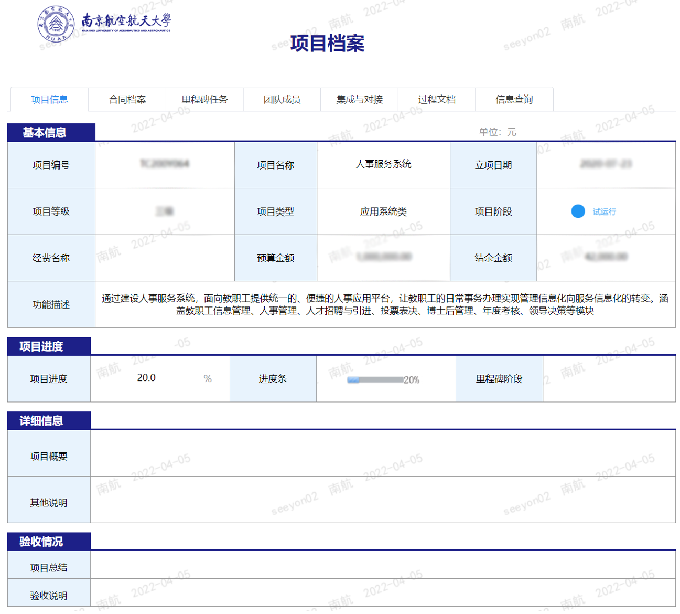Click the blurred 结余金额 amount value
Screen dimensions: 680x614
tap(606, 257)
